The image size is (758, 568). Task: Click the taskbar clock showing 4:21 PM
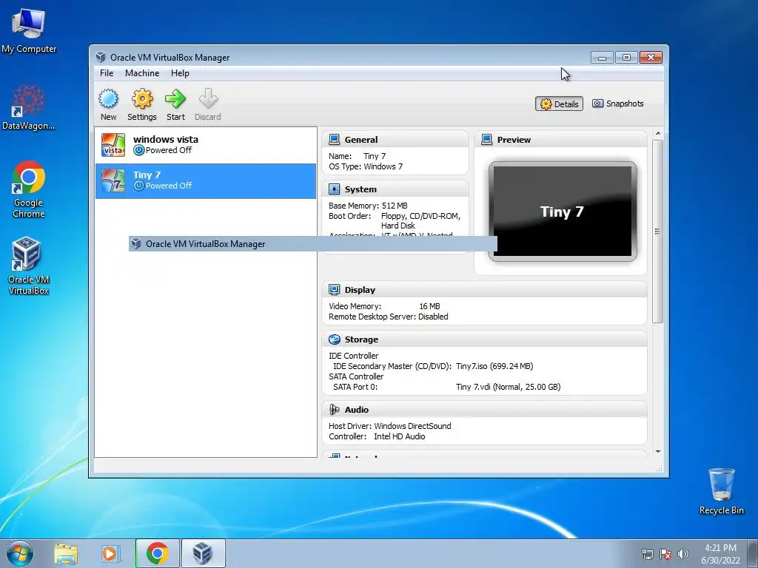[x=720, y=554]
